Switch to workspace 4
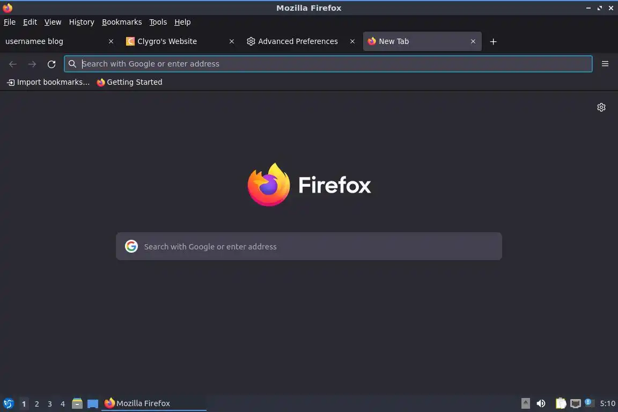Viewport: 618px width, 412px height. point(63,404)
